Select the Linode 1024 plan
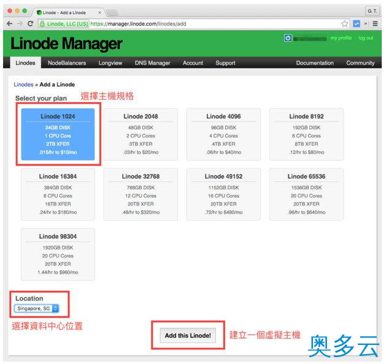 click(58, 134)
